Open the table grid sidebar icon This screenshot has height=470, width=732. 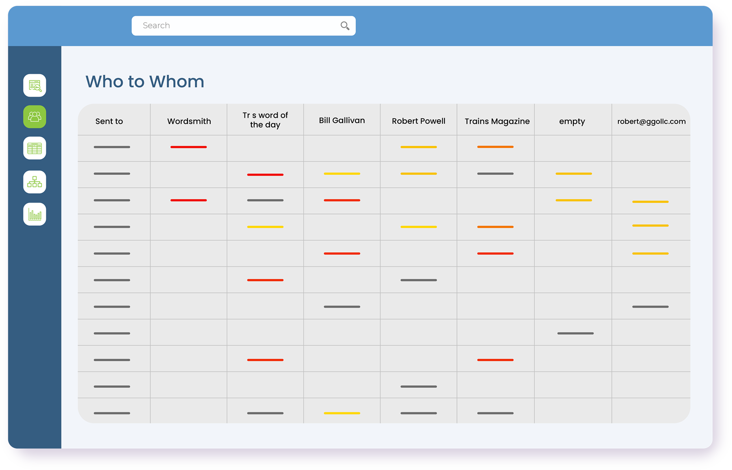point(35,148)
